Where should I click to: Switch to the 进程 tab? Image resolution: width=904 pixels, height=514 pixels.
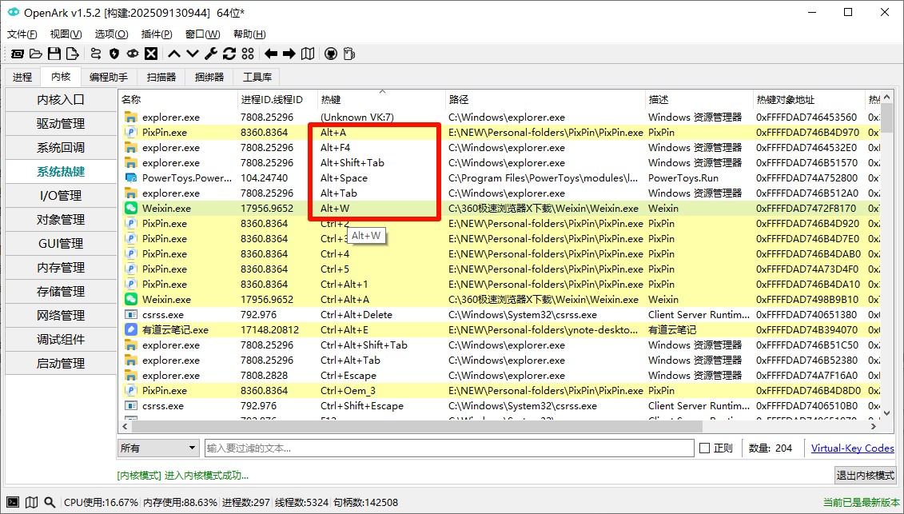22,77
